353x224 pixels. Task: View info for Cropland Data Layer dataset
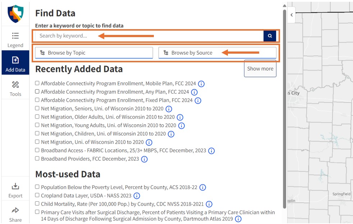point(137,196)
